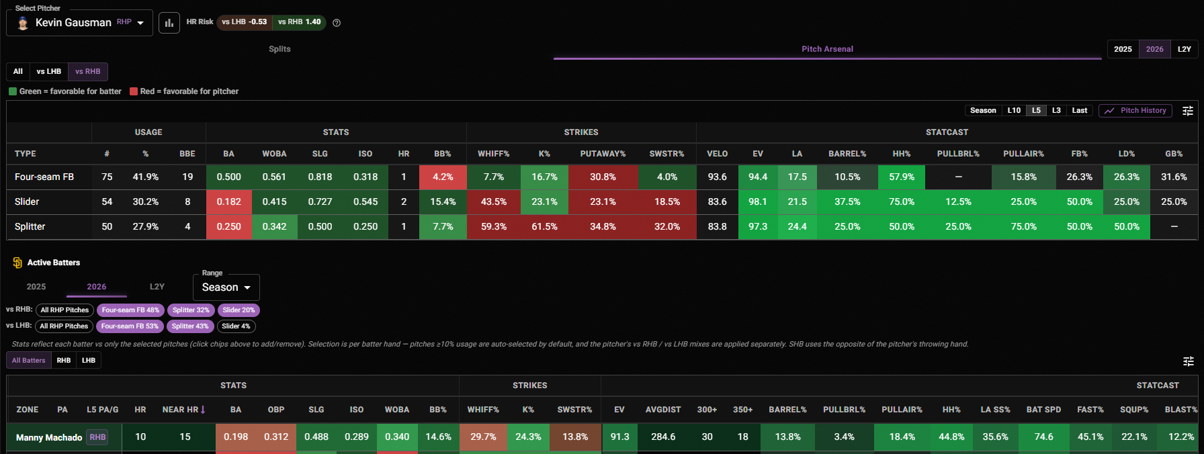
Task: Select the Splitter pitch row
Action: coord(602,227)
